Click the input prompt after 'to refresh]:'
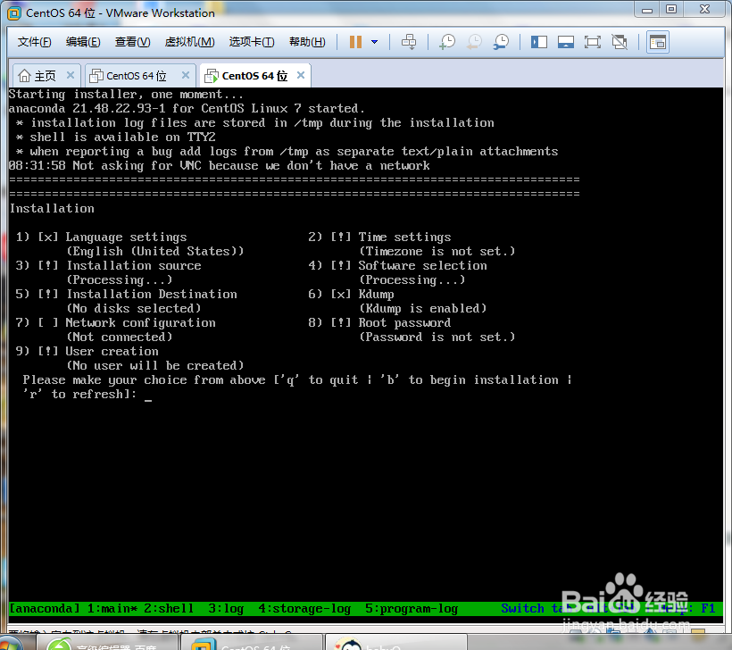The image size is (732, 650). click(148, 395)
